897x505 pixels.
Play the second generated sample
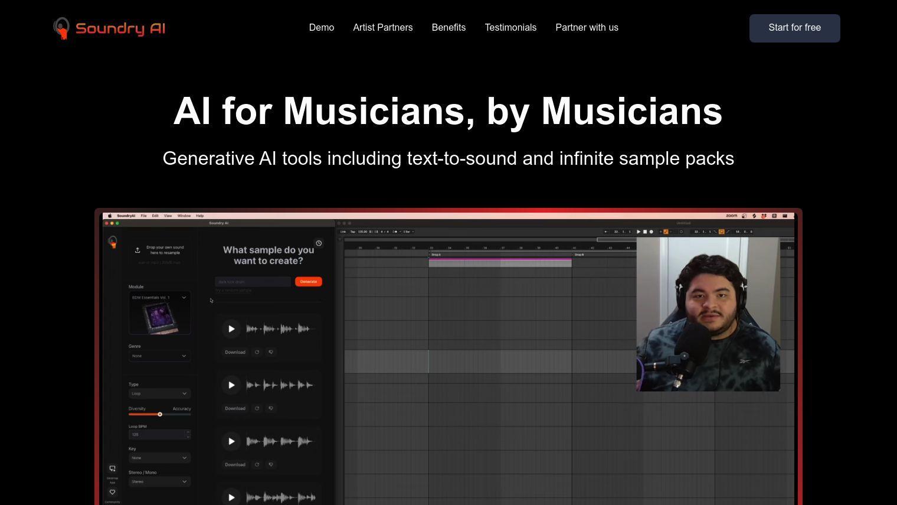pyautogui.click(x=231, y=385)
